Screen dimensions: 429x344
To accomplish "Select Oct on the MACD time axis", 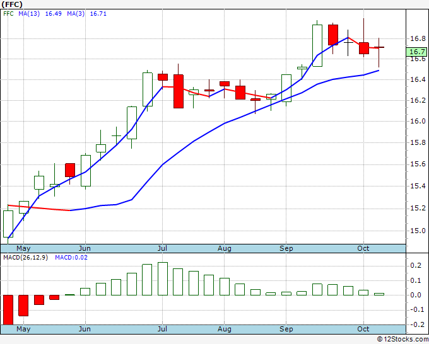I will (x=363, y=329).
